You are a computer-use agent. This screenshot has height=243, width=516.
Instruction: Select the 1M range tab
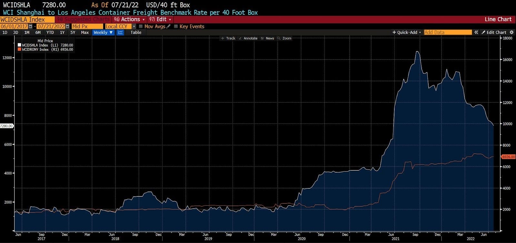click(27, 32)
